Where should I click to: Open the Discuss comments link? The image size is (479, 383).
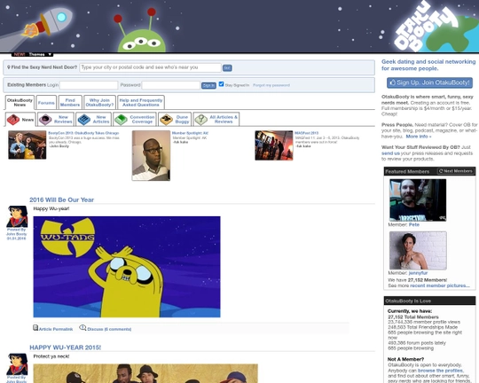click(x=109, y=329)
